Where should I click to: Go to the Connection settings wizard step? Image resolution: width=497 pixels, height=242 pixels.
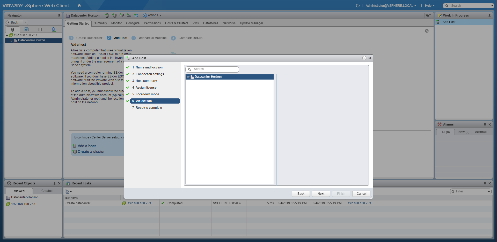coord(150,74)
